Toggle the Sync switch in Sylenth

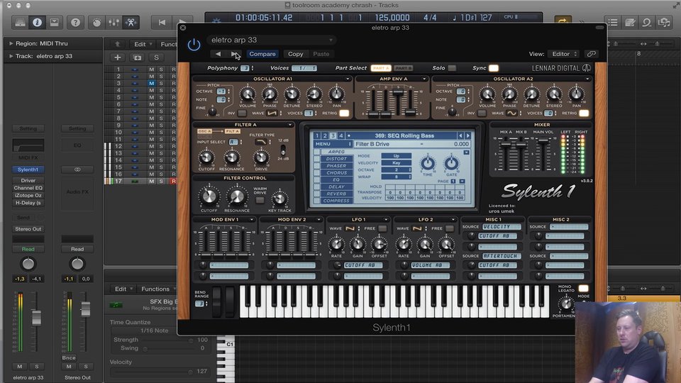[494, 68]
